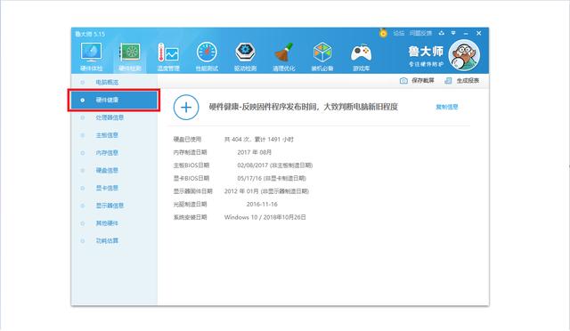This screenshot has width=570, height=331.
Task: Click the blue plus circle icon
Action: [186, 107]
